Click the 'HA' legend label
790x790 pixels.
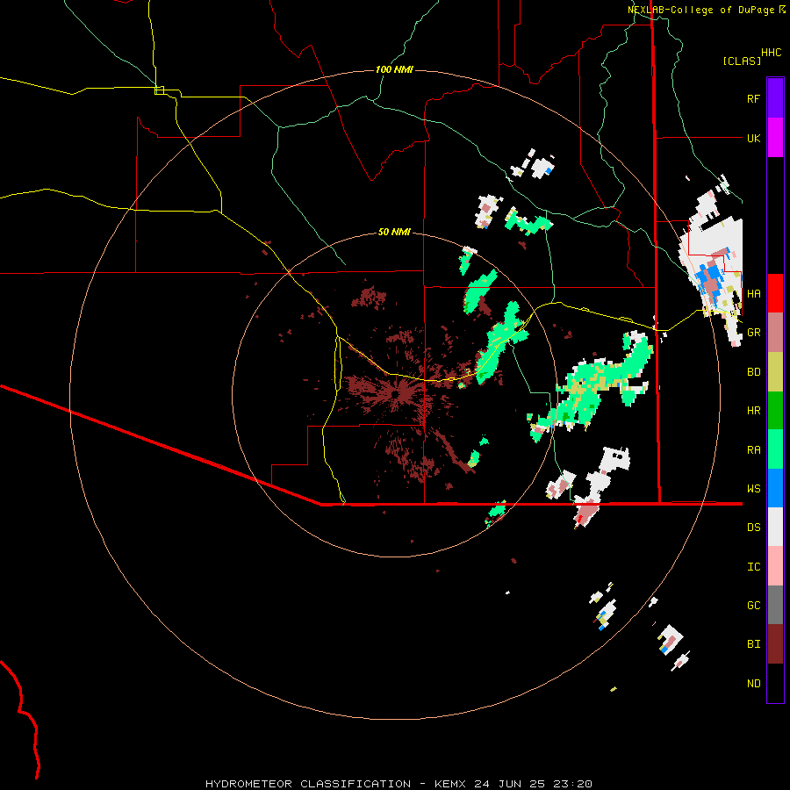(x=753, y=293)
